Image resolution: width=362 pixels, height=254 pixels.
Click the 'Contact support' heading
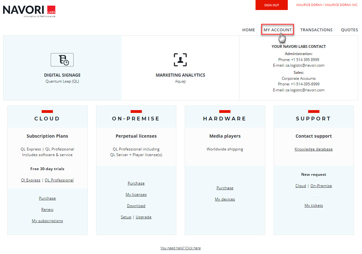point(313,136)
